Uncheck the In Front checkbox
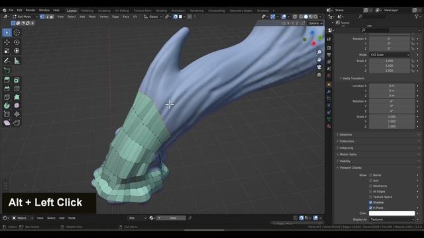The image size is (424, 238). pyautogui.click(x=371, y=208)
